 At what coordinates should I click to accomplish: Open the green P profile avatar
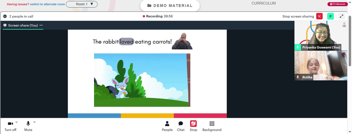(x=331, y=17)
